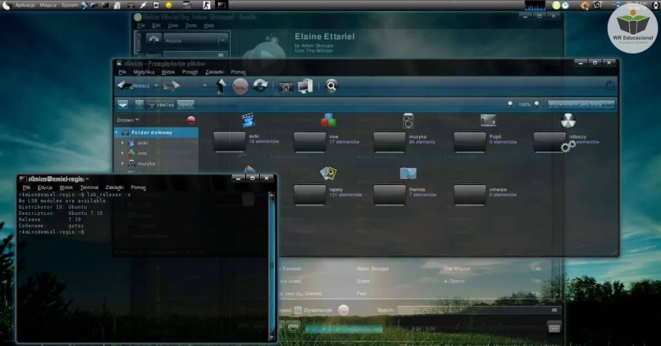Open the view mode dropdown beside the zoom controls

(581, 104)
